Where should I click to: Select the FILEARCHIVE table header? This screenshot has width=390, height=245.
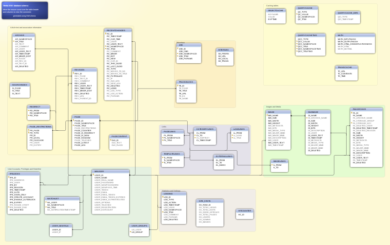367,109
